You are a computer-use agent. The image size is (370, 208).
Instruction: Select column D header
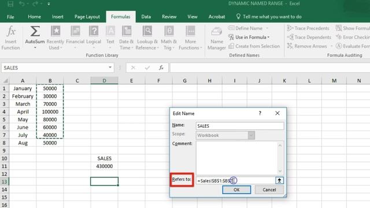104,81
